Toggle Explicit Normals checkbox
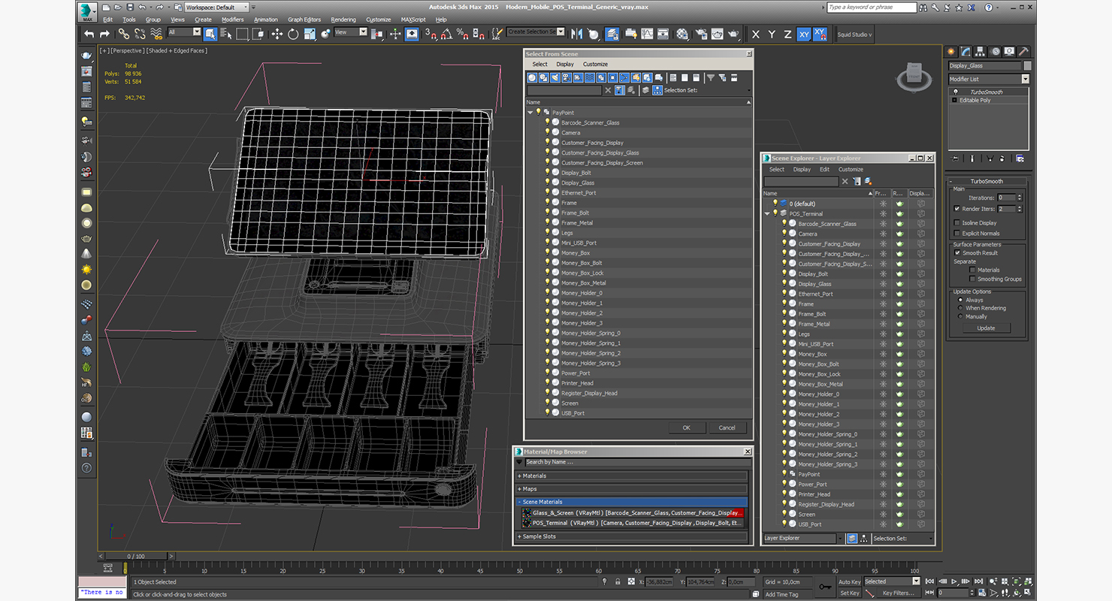The image size is (1112, 601). pyautogui.click(x=956, y=233)
